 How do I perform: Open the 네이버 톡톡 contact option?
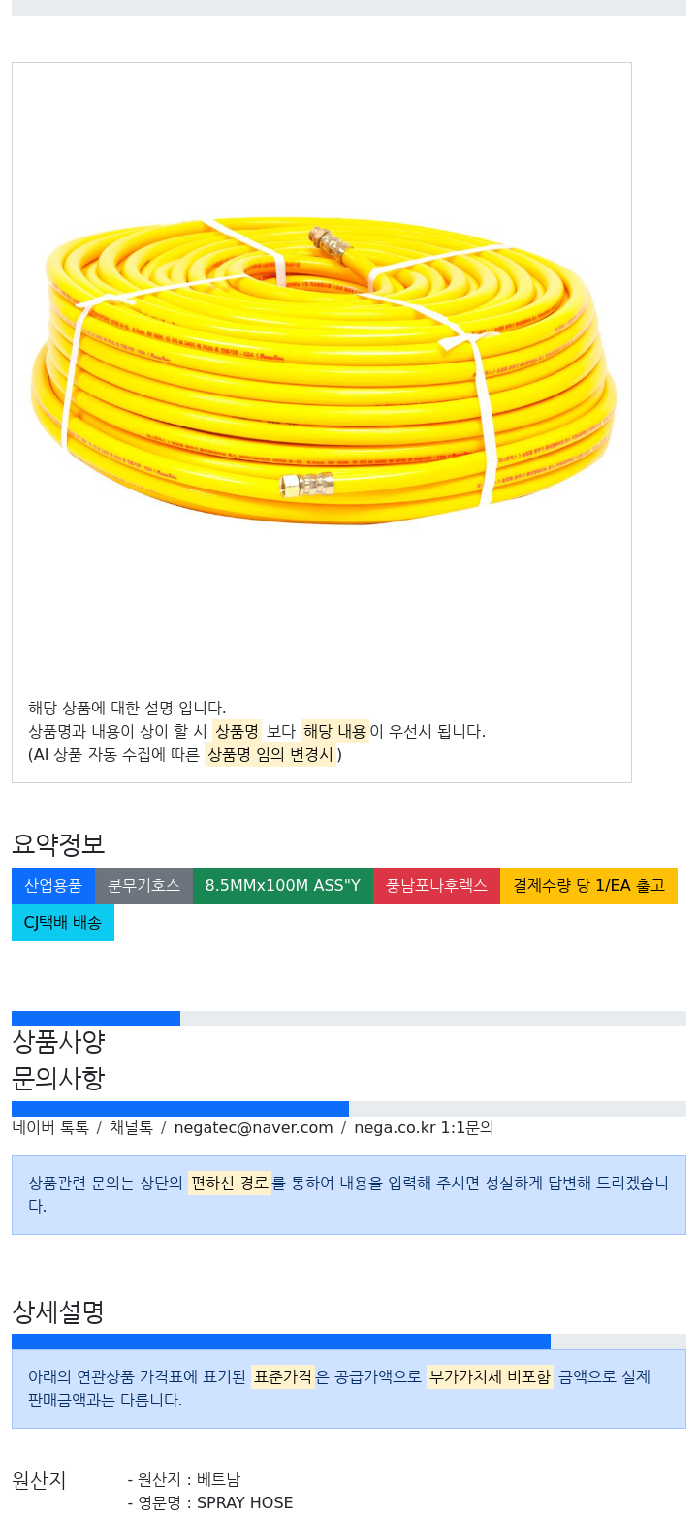click(50, 1128)
